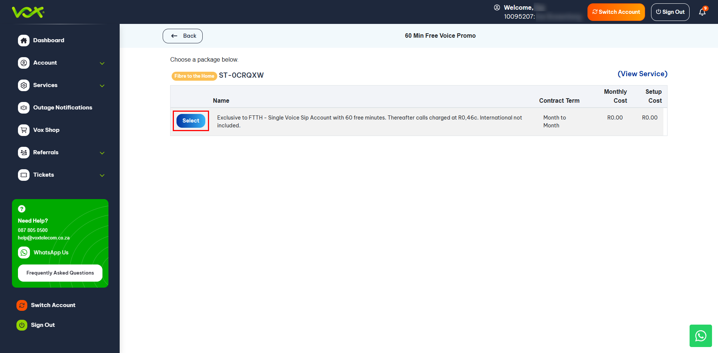Expand the Services menu chevron
Viewport: 718px width, 353px height.
pyautogui.click(x=102, y=86)
